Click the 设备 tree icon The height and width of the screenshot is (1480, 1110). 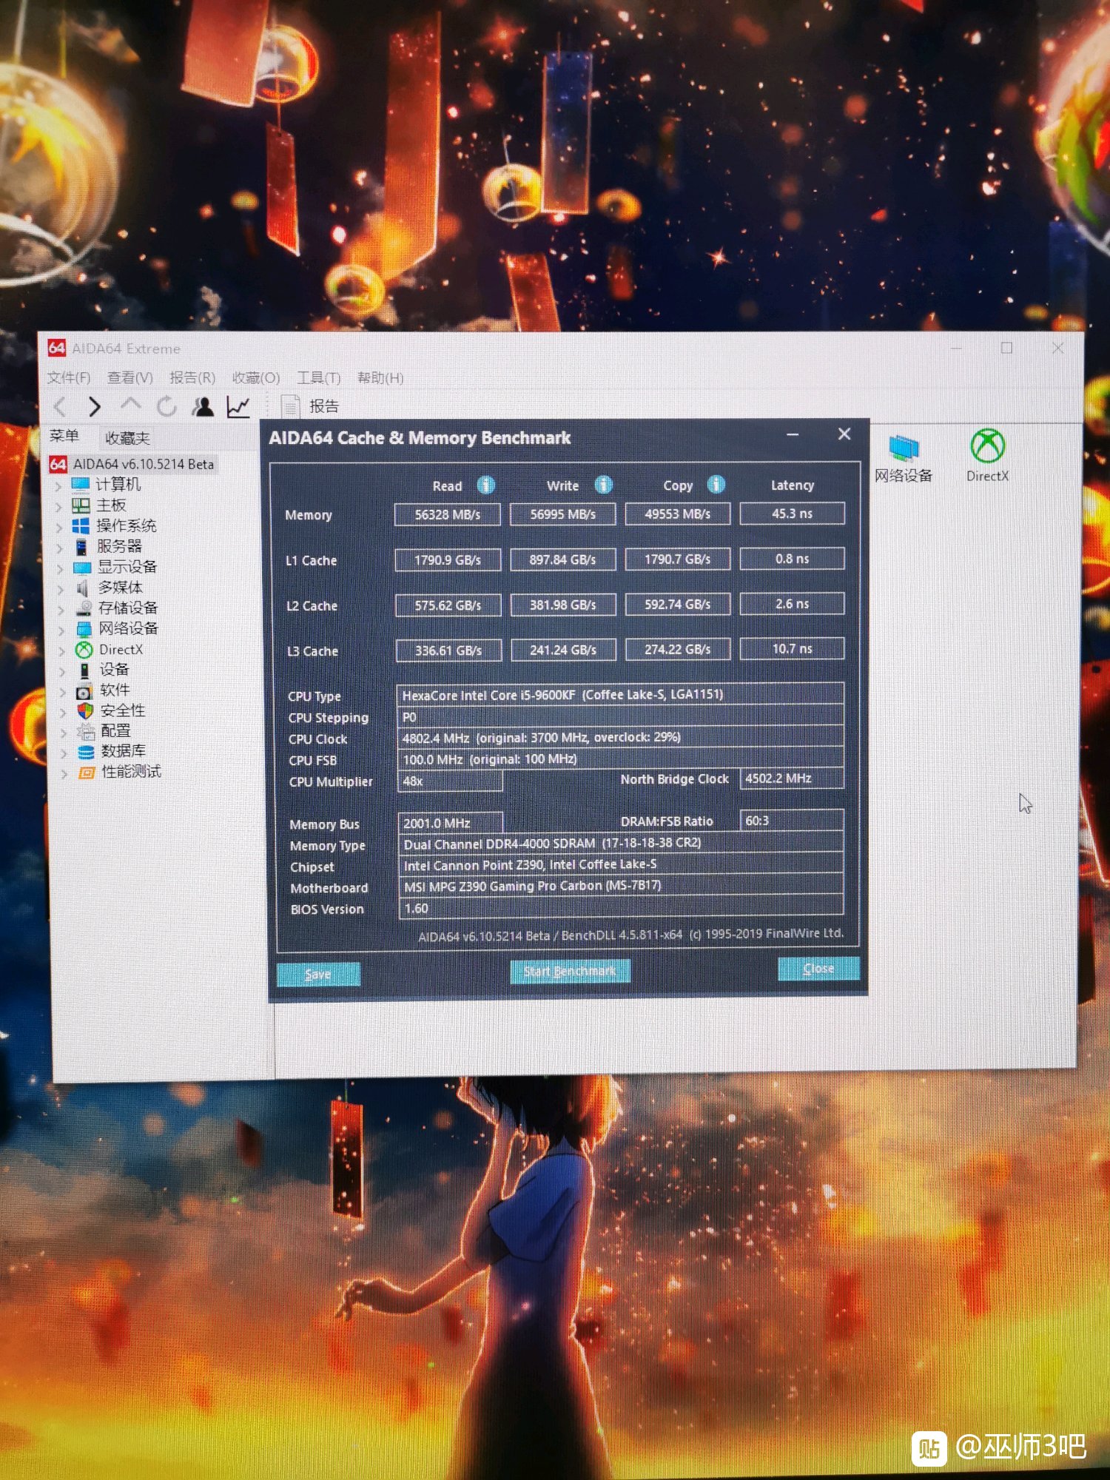(x=84, y=670)
